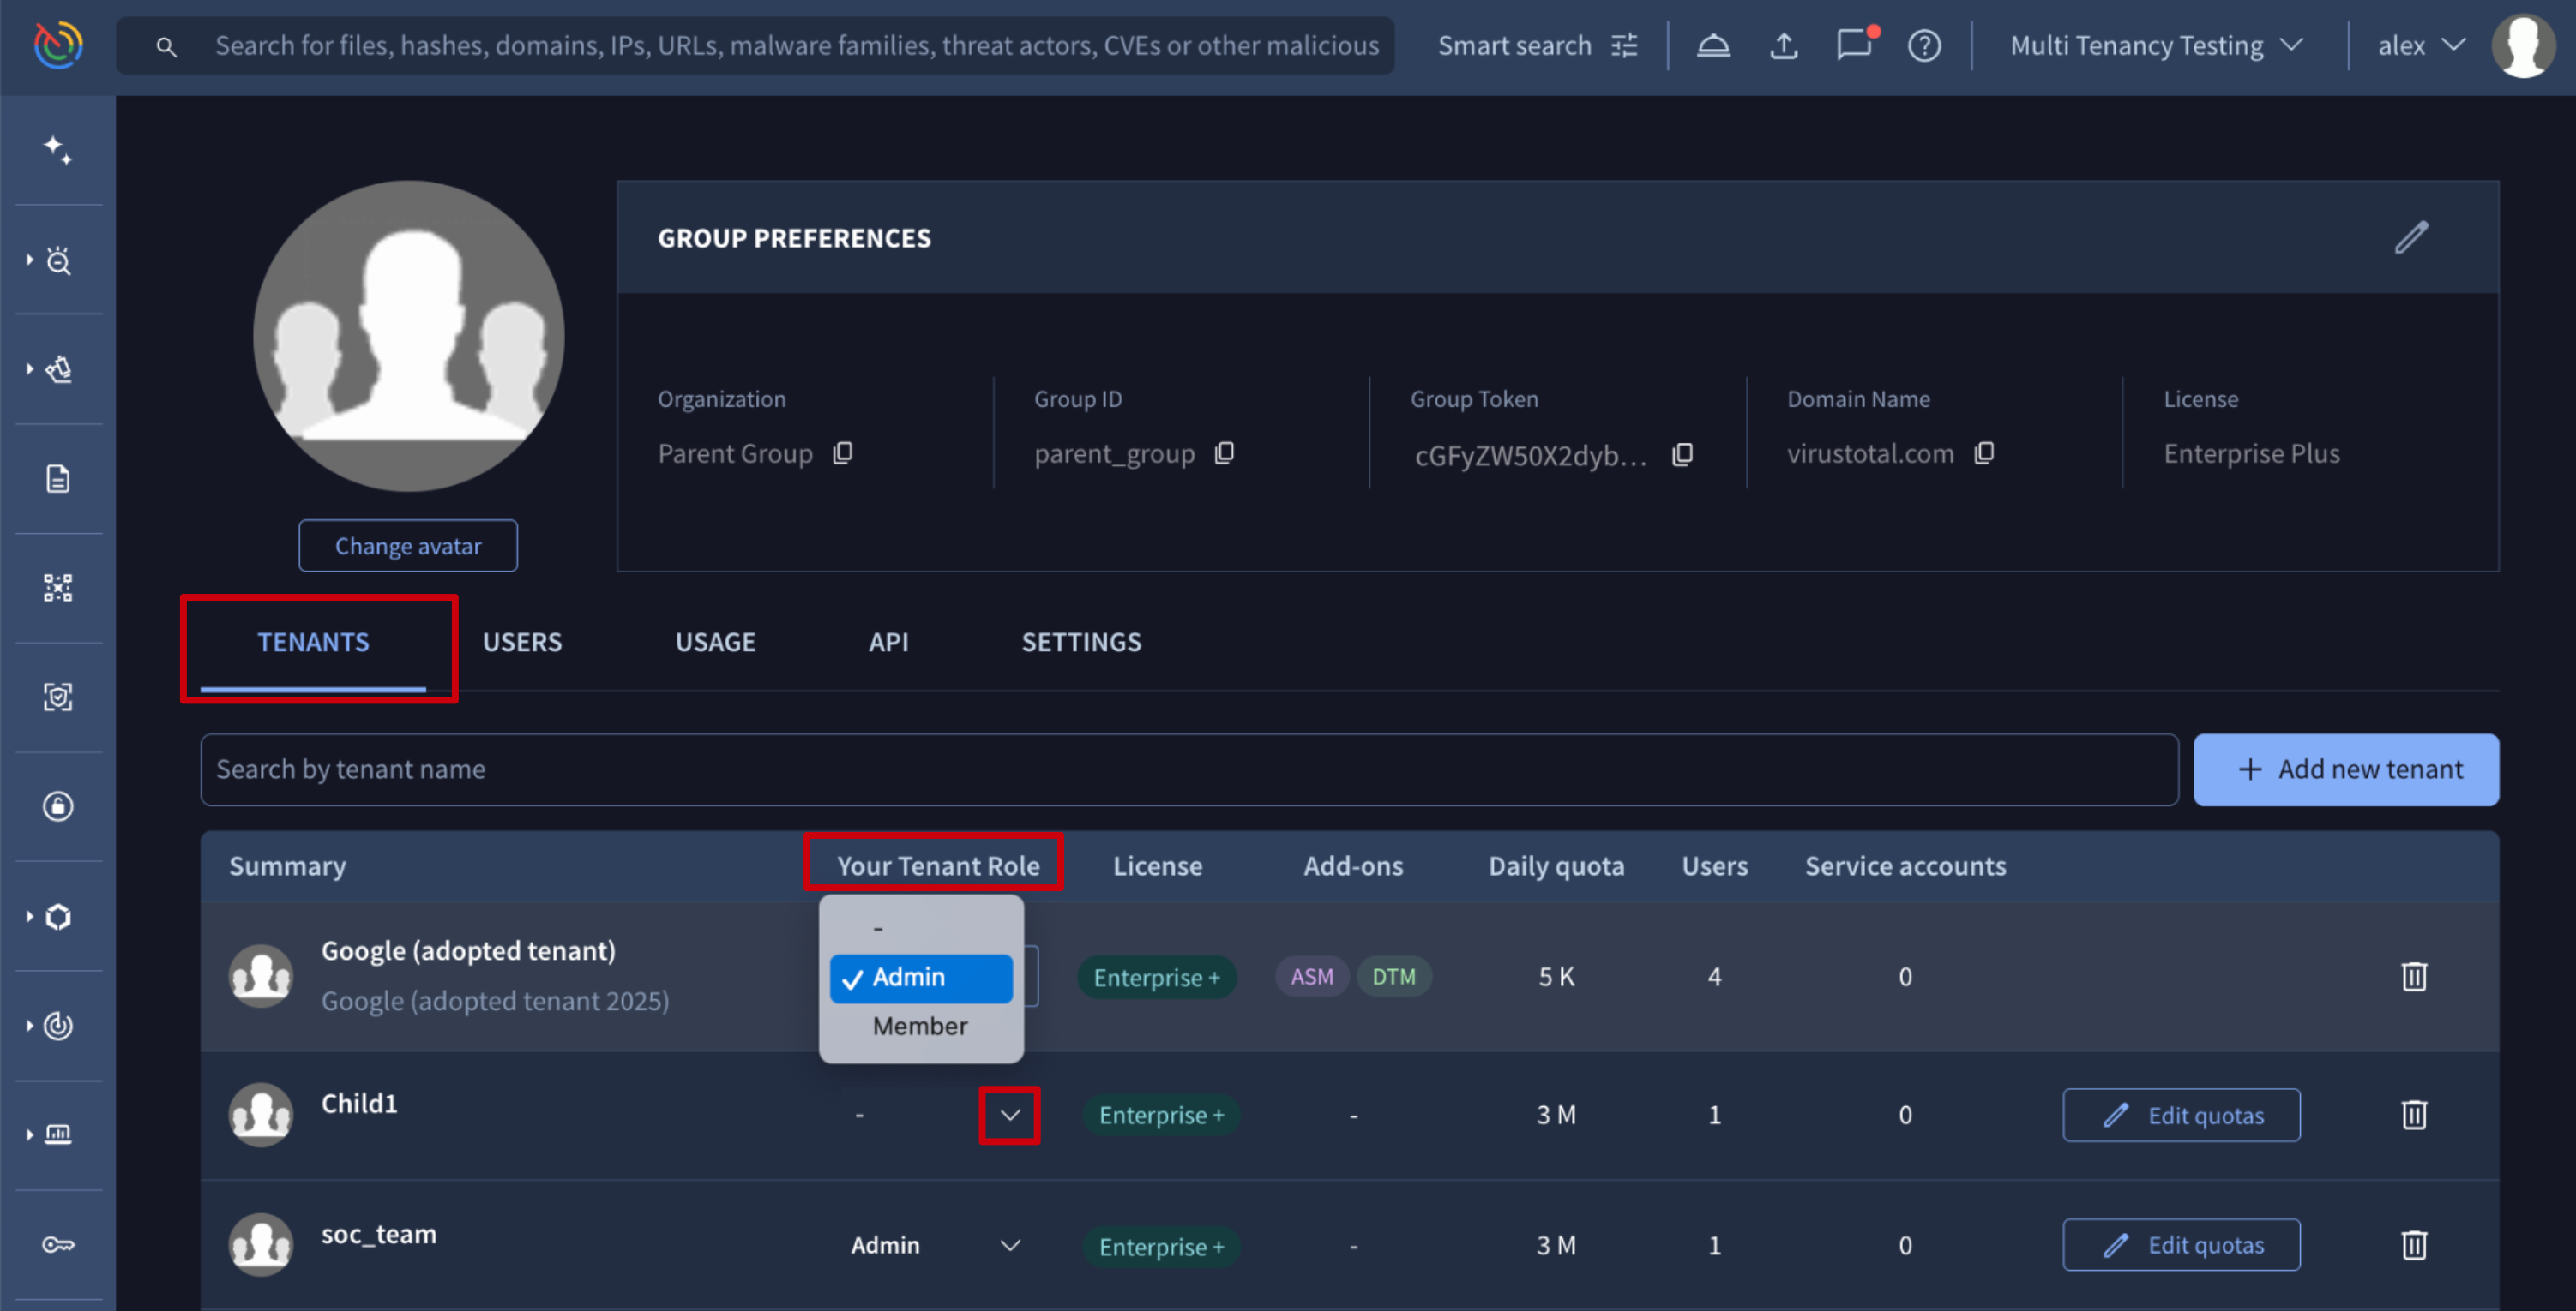Open Smart search filter options

(1625, 46)
